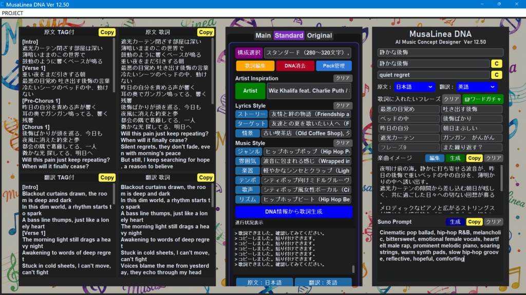The height and width of the screenshot is (295, 526).
Task: Click the 原文 TAG付 panel scrollbar
Action: (114, 65)
